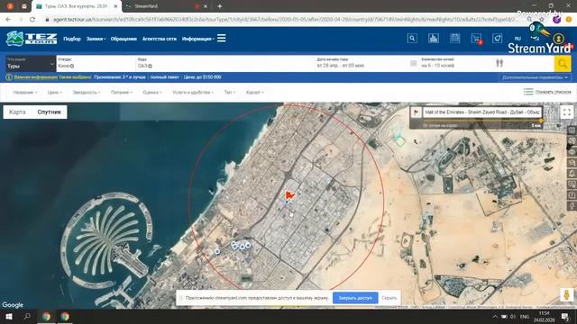Switch to the StreamYard browser tab
This screenshot has height=324, width=577.
tap(166, 6)
